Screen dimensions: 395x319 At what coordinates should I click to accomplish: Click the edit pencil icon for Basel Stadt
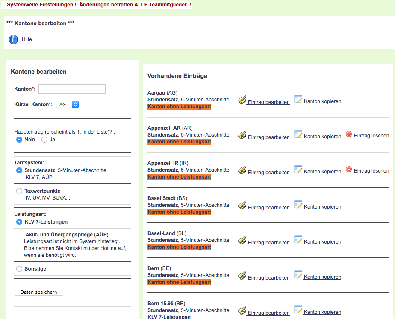(242, 206)
